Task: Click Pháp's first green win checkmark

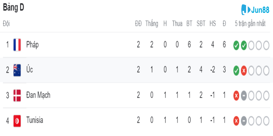Action: 236,45
